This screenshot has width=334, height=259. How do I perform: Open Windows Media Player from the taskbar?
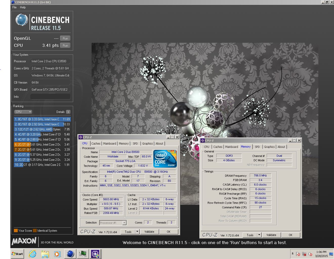point(57,254)
